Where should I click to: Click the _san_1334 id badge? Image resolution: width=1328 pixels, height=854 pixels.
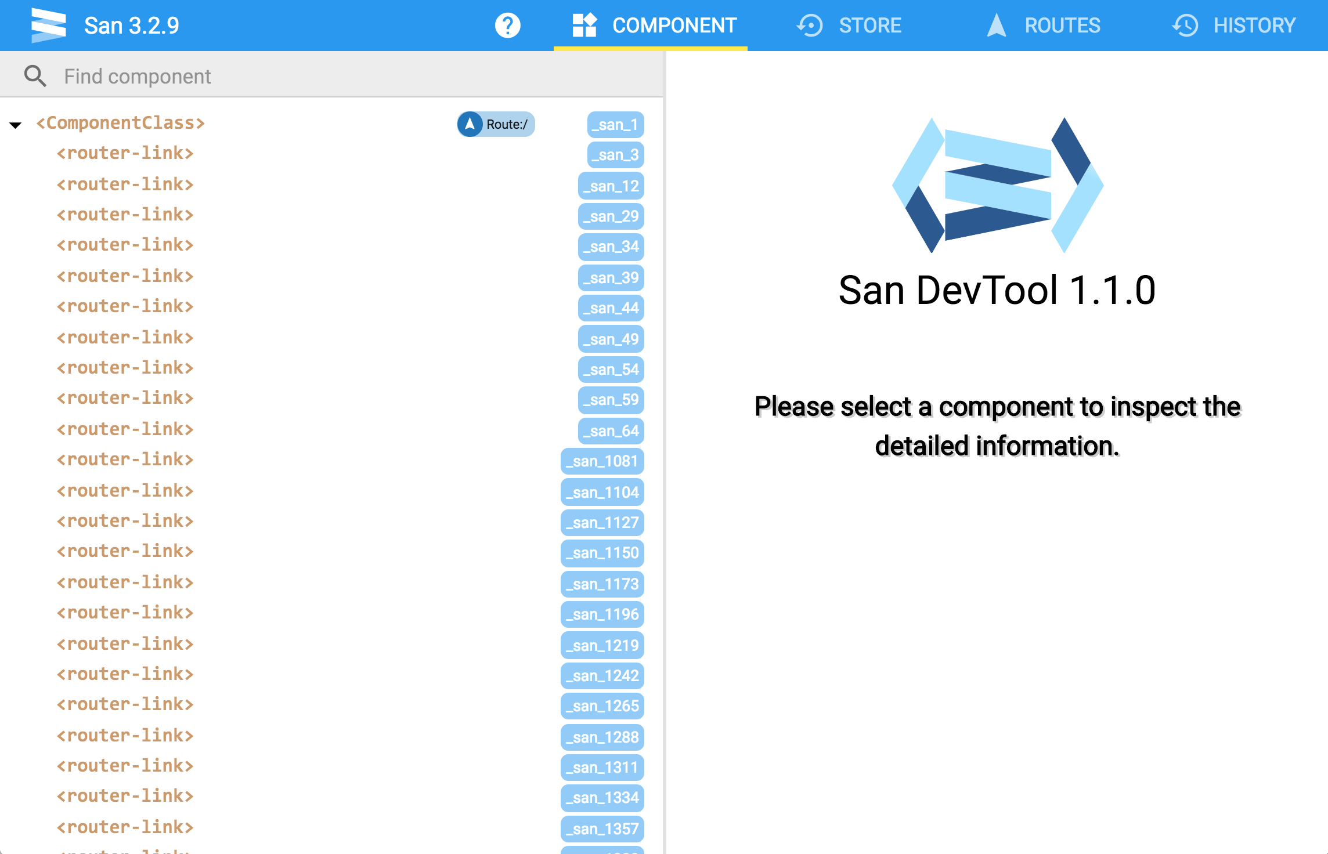tap(602, 798)
